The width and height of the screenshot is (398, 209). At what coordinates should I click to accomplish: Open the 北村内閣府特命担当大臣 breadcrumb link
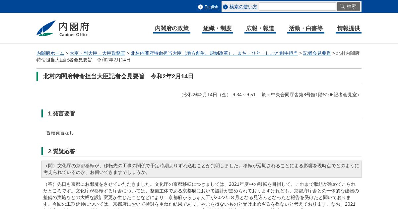click(x=214, y=53)
